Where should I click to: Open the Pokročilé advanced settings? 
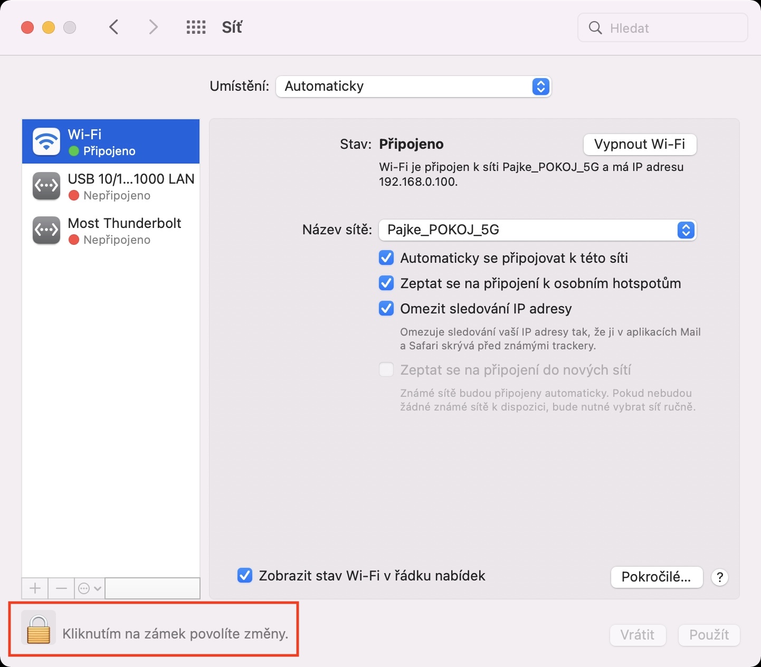pos(656,577)
